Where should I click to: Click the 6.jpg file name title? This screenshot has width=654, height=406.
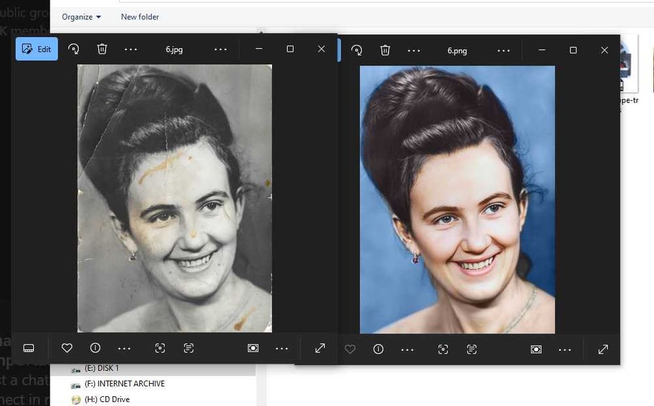coord(175,50)
